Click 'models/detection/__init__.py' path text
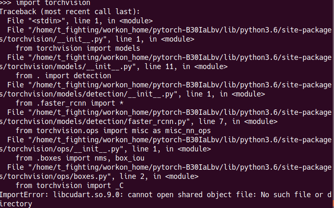This screenshot has height=208, width=334. 116,94
